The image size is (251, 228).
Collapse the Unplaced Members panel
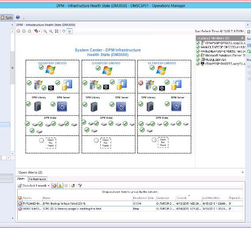tap(242, 38)
